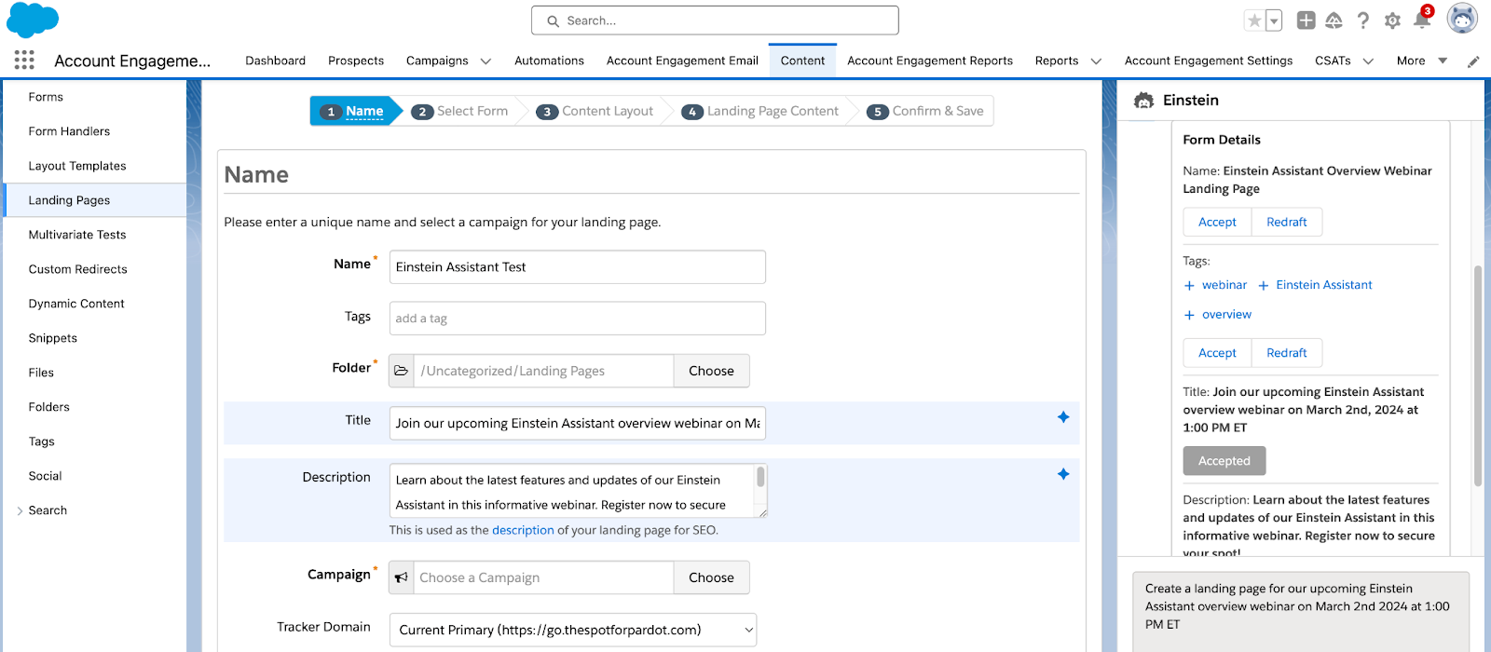Open the App Launcher grid icon
The image size is (1491, 652).
24,61
